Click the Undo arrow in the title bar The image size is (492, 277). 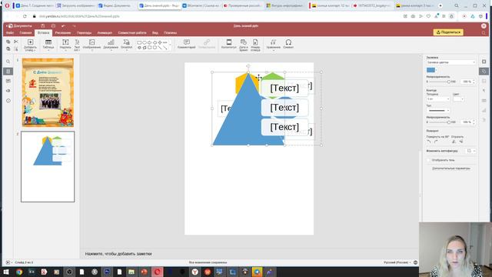coord(63,25)
